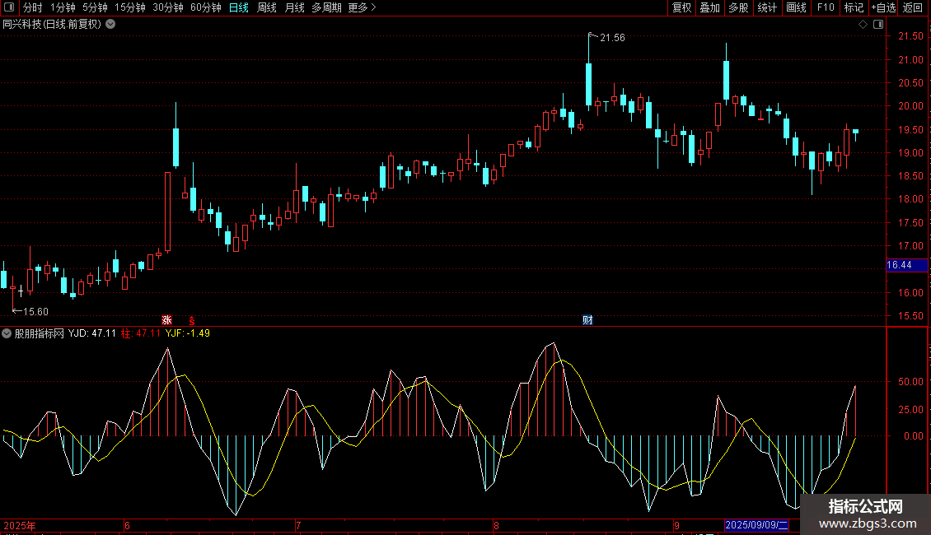Click the 2025/09/09 date marker on timeline

(756, 525)
